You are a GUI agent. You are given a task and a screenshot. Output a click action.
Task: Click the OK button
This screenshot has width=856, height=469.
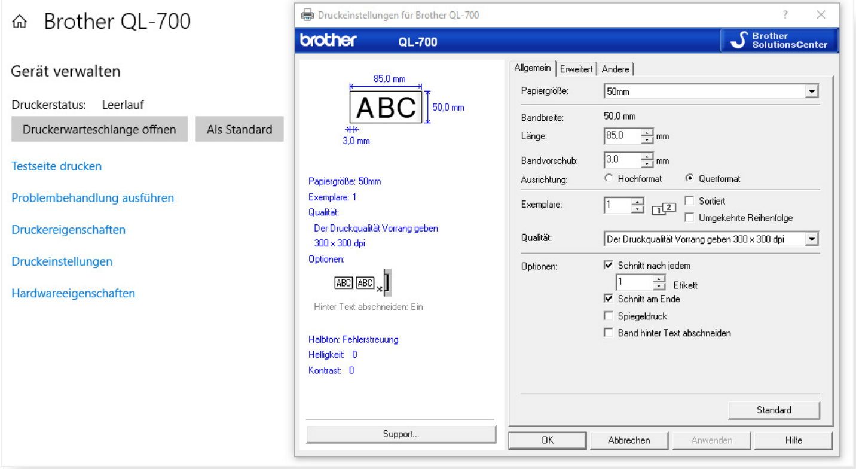click(x=548, y=440)
